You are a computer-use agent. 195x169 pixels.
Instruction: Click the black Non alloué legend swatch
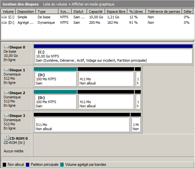click(x=5, y=165)
